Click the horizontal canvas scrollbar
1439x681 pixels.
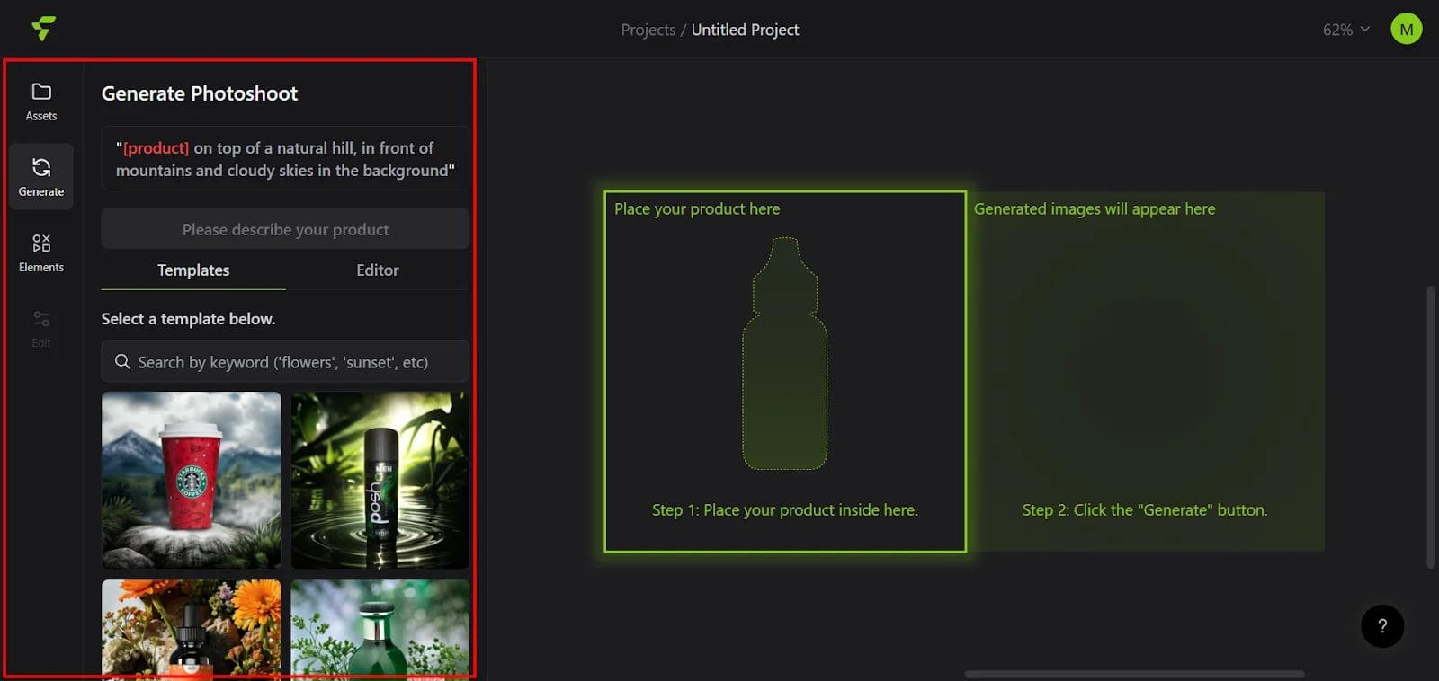click(x=1133, y=674)
